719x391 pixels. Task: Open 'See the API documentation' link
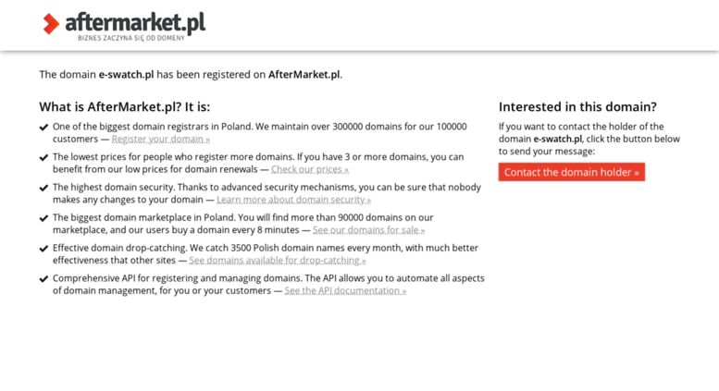[345, 290]
